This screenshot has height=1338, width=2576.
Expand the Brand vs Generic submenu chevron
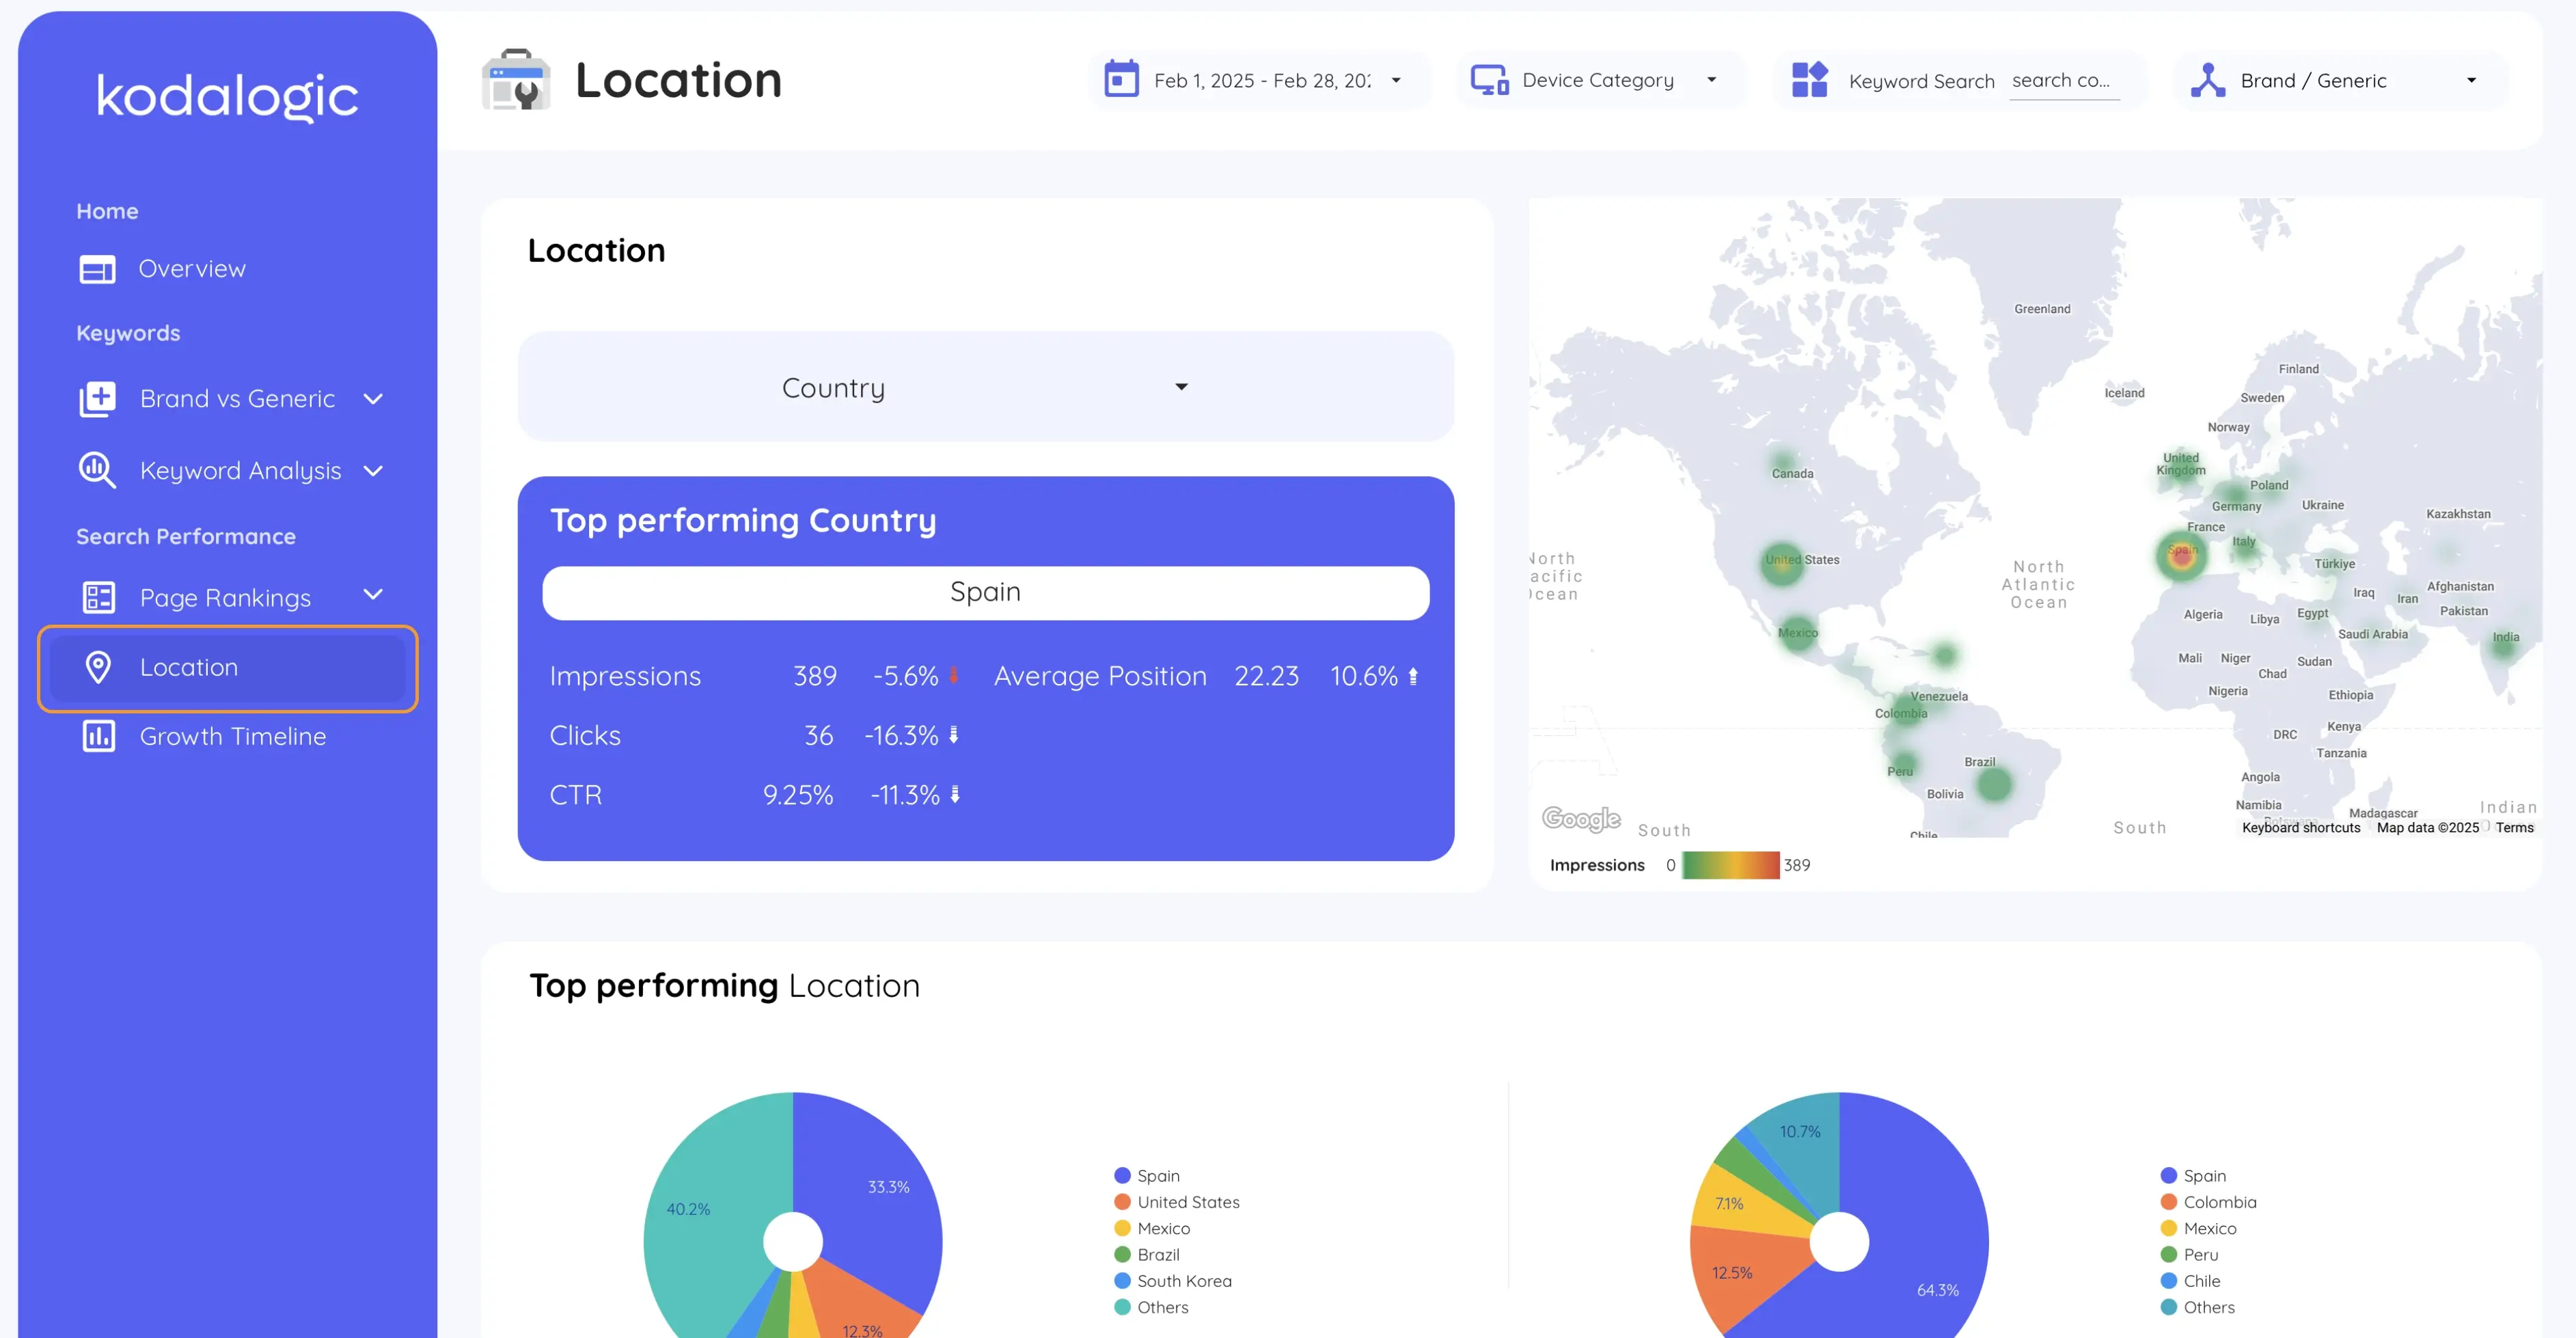(373, 399)
